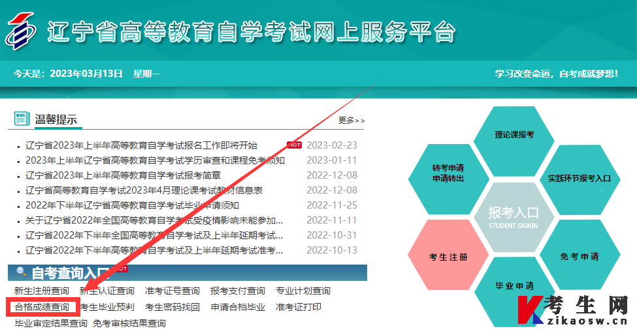The height and width of the screenshot is (333, 637).
Task: Click the date text 2023年03月13日
Action: point(86,74)
